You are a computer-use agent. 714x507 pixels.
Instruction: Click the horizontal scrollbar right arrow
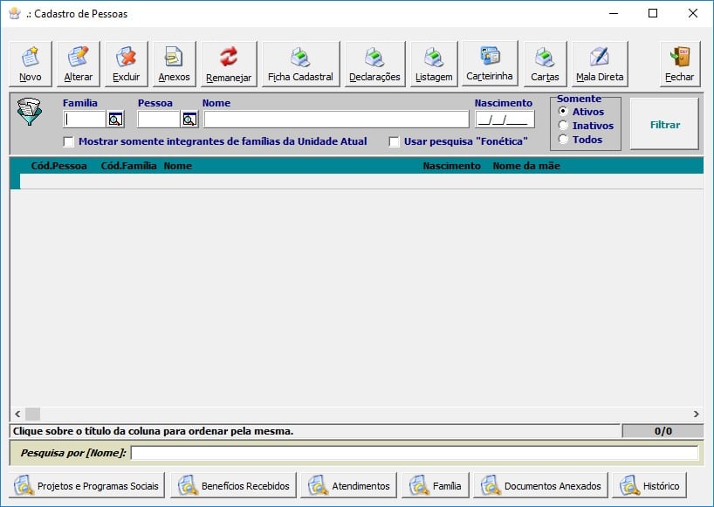tap(697, 414)
